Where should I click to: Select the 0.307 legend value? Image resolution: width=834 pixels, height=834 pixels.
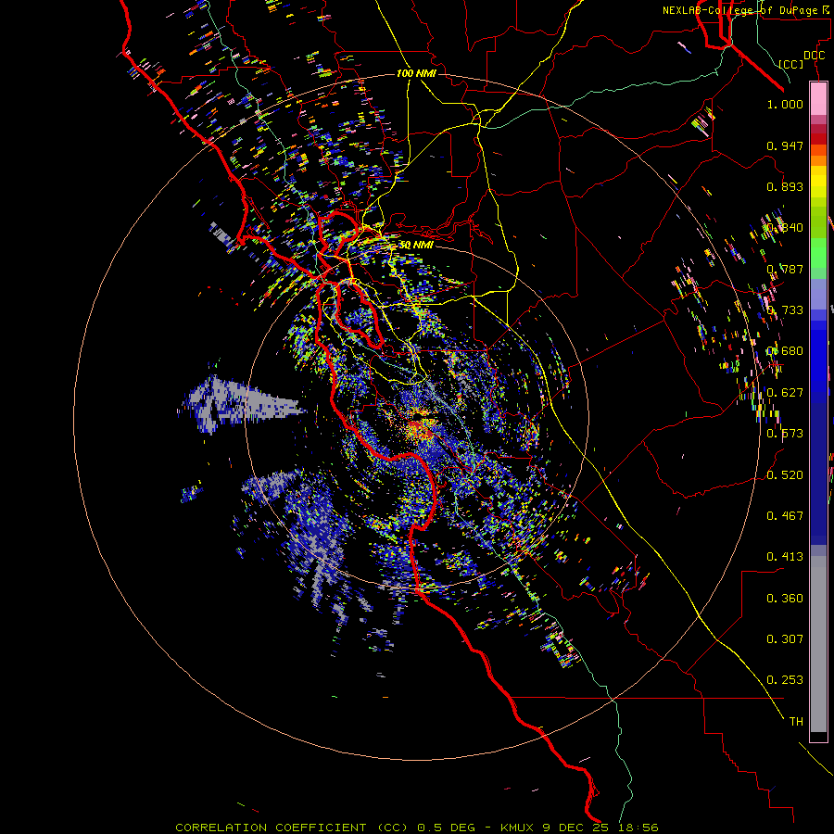coord(785,639)
